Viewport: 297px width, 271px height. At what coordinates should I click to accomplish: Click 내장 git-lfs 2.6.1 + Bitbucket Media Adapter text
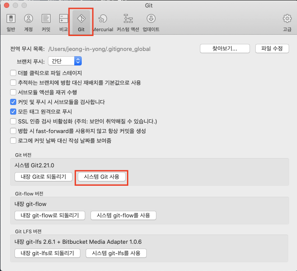coord(78,242)
